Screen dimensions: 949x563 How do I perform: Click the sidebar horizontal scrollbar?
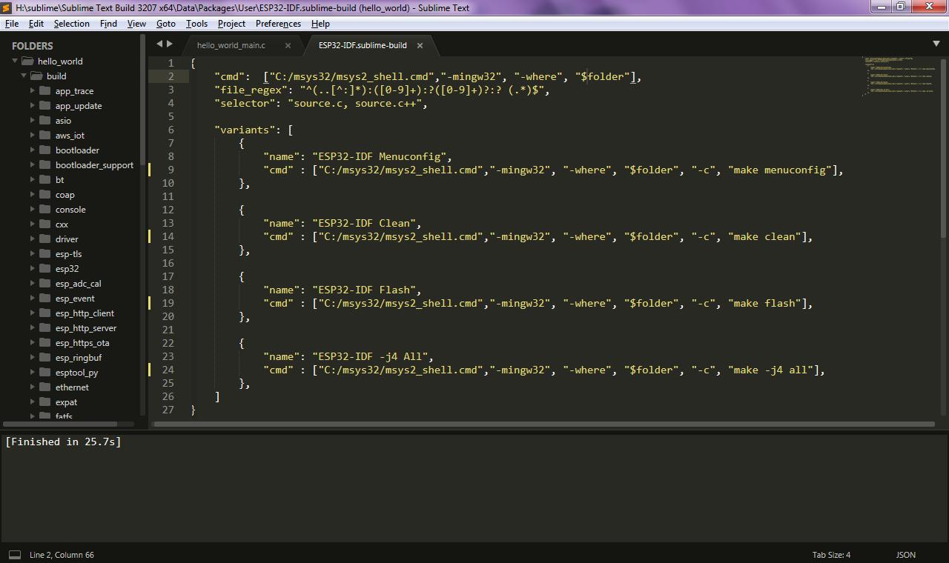[x=60, y=424]
